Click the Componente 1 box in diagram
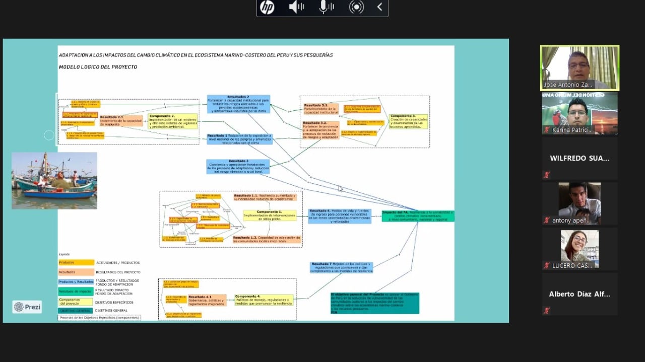Image resolution: width=645 pixels, height=362 pixels. coord(270,215)
